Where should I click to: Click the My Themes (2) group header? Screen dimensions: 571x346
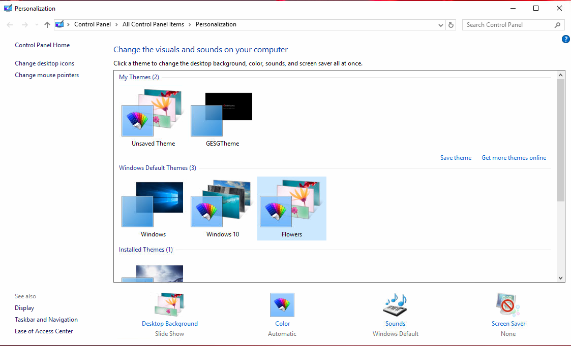139,77
